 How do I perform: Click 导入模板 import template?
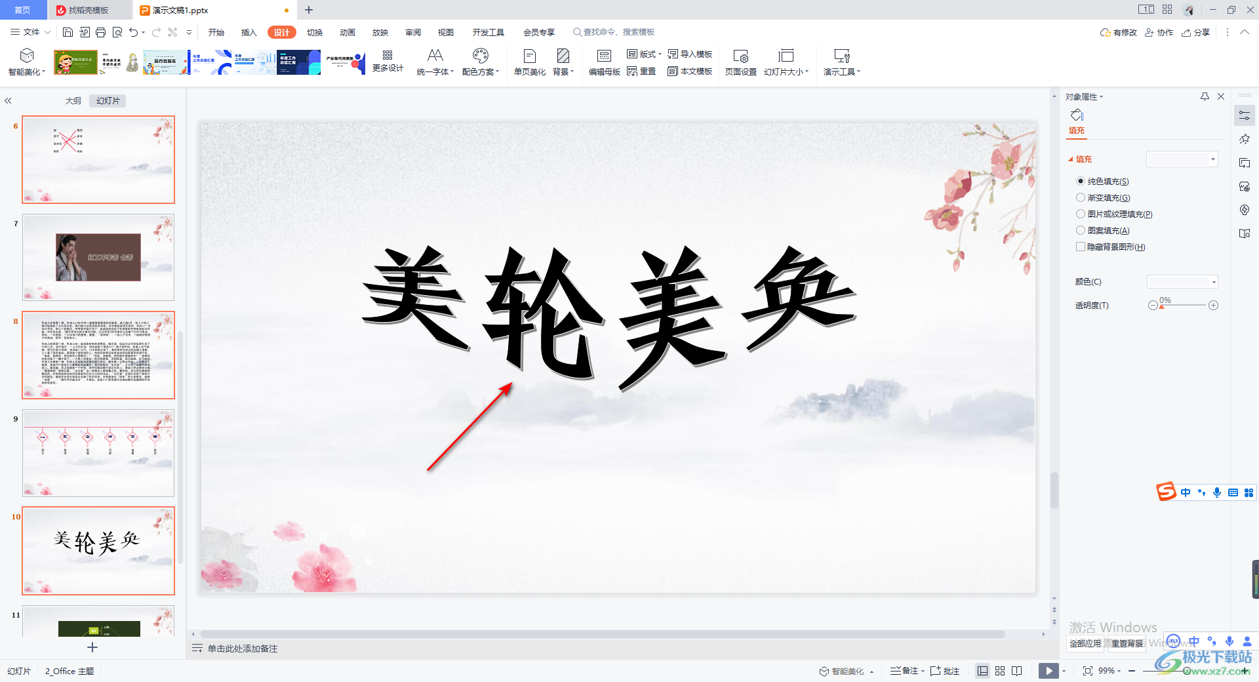[690, 54]
